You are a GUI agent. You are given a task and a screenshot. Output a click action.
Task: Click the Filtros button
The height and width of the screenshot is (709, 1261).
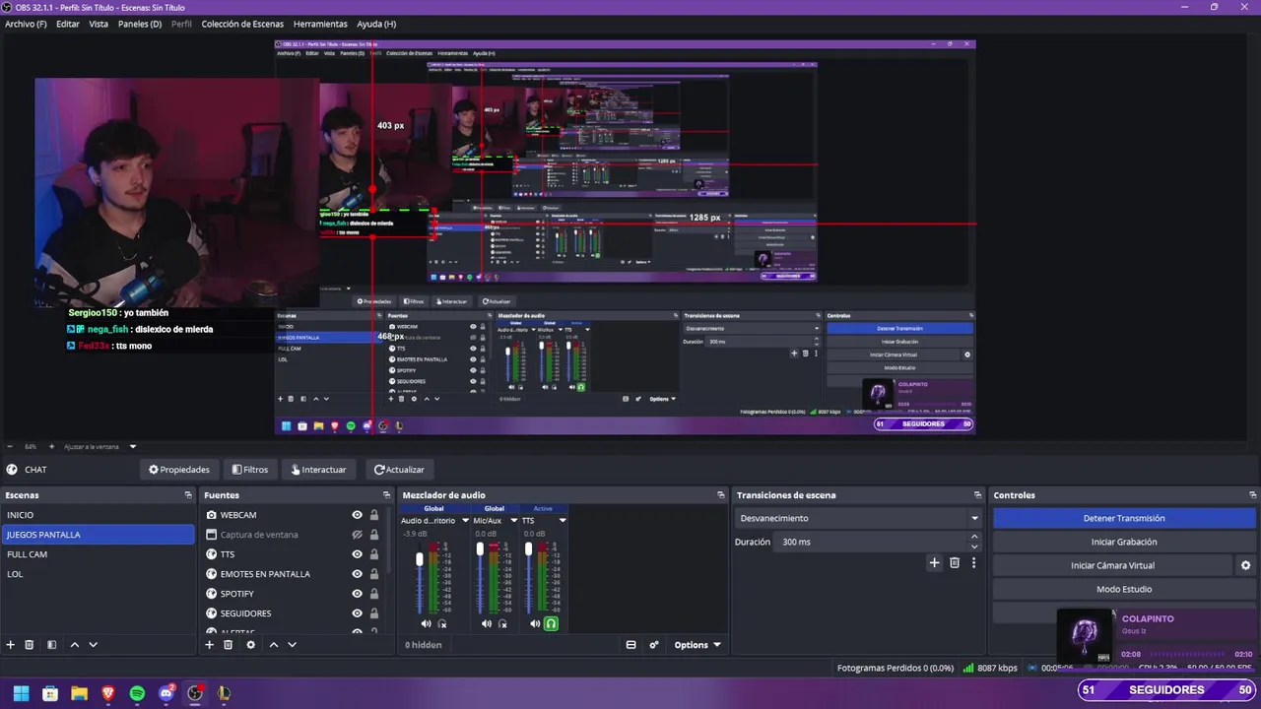coord(249,470)
